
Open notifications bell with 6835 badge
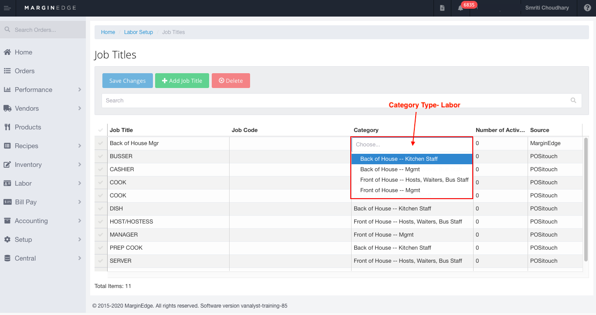tap(461, 8)
